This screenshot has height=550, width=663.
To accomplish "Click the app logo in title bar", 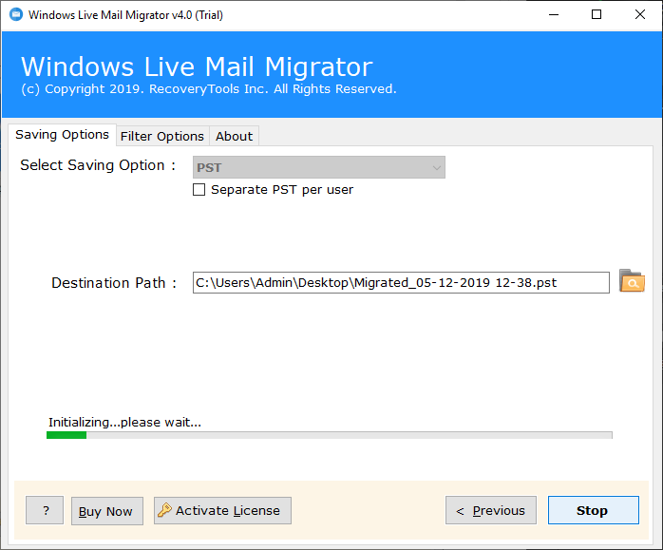I will [16, 14].
